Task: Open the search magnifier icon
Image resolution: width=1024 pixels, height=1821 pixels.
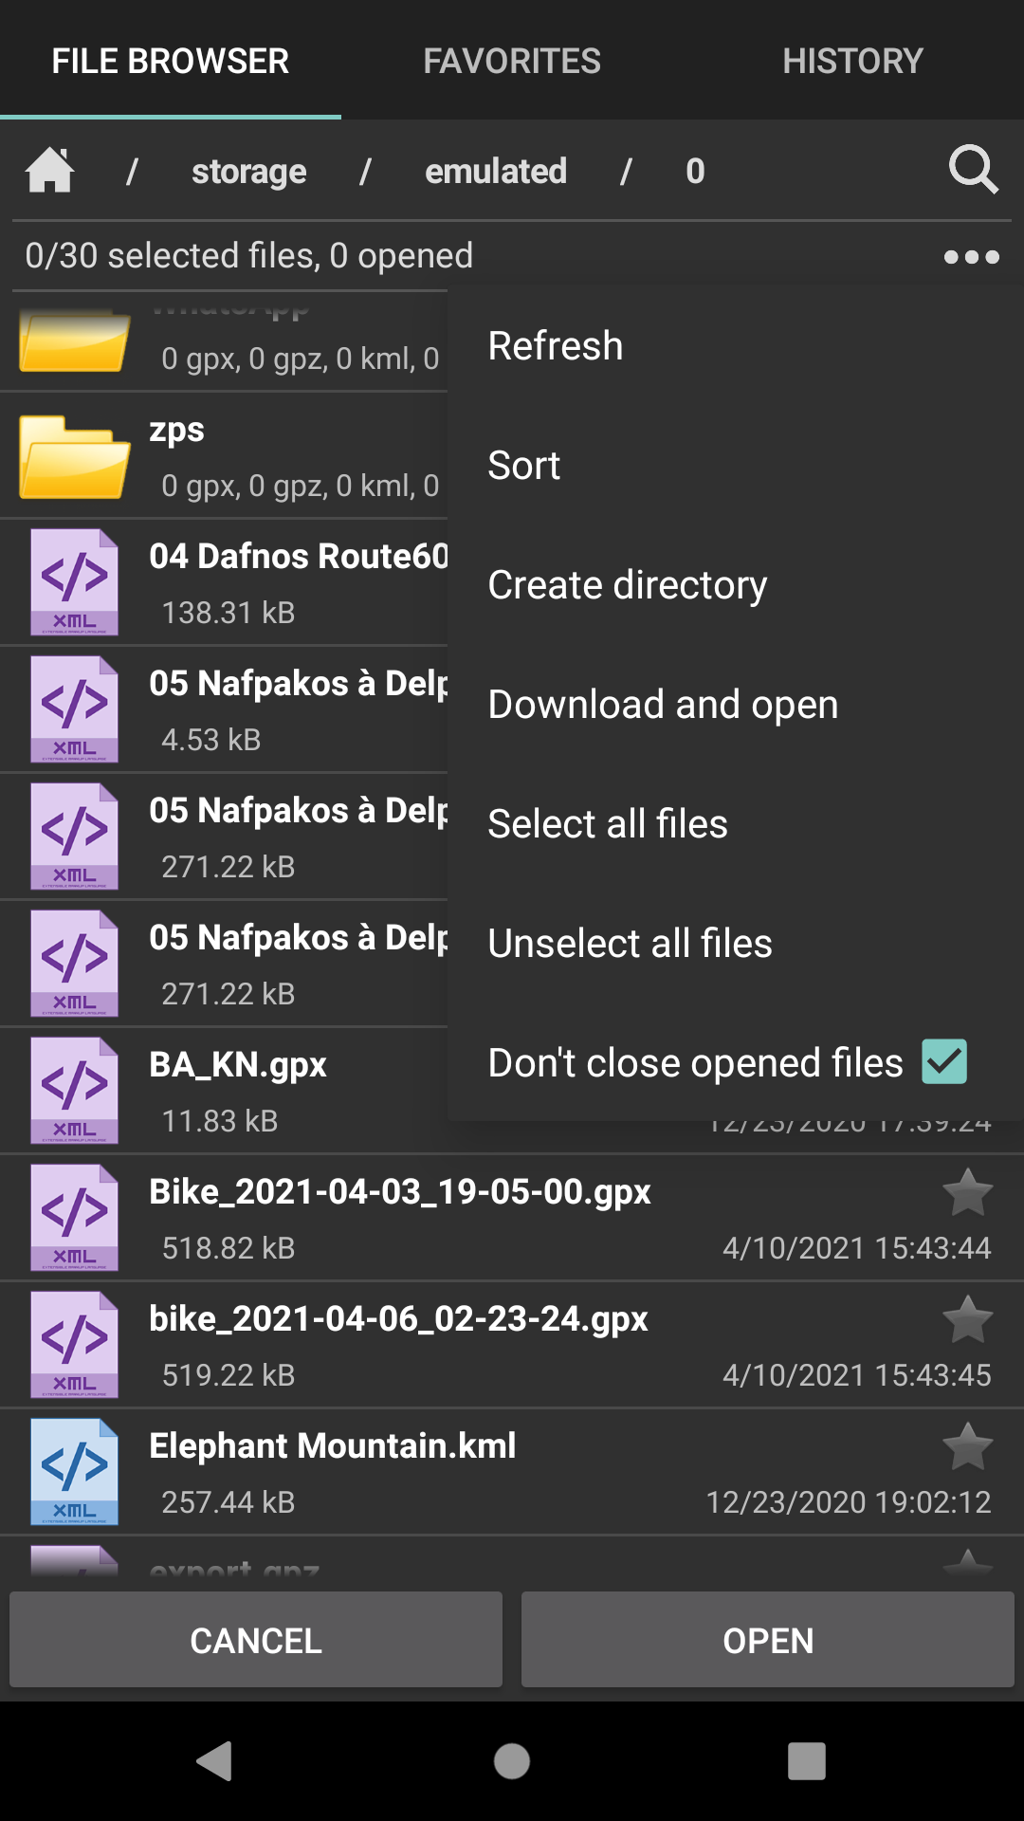Action: coord(973,171)
